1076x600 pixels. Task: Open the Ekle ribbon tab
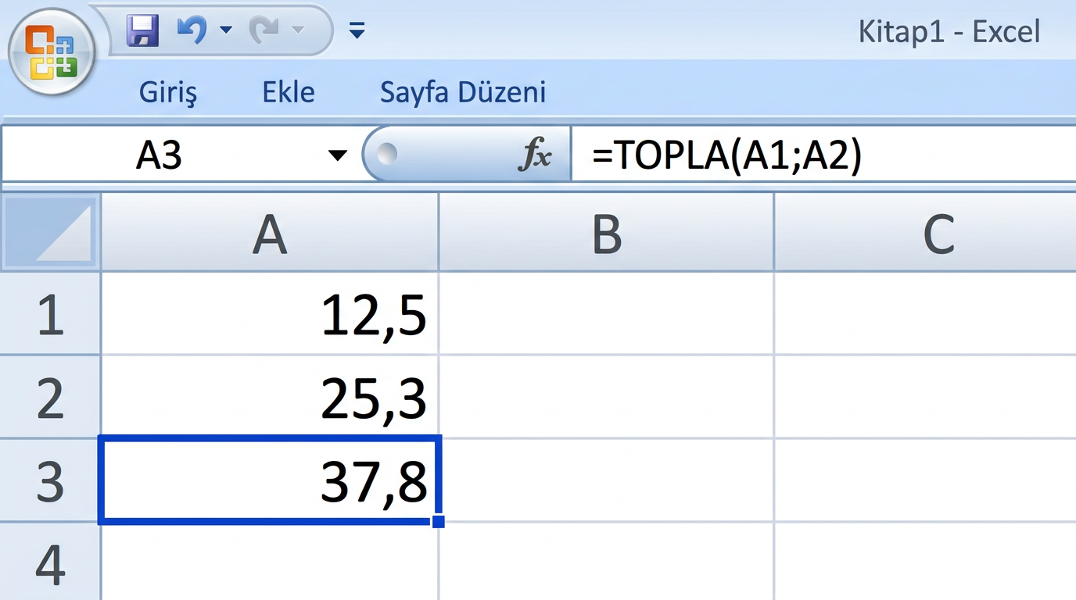(x=288, y=92)
